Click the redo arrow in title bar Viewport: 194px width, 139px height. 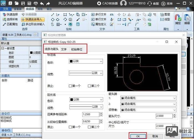48,3
